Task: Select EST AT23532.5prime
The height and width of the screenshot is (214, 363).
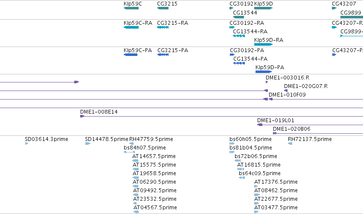Action: point(135,203)
